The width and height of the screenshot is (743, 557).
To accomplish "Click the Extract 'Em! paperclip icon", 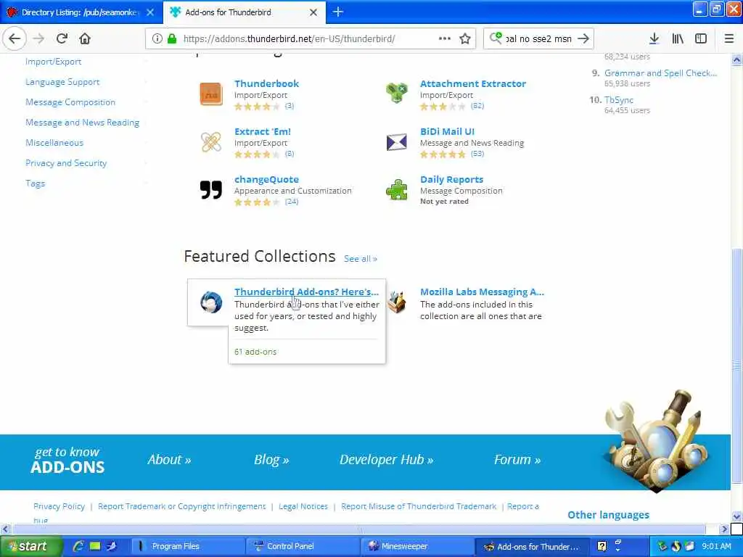I will point(211,142).
